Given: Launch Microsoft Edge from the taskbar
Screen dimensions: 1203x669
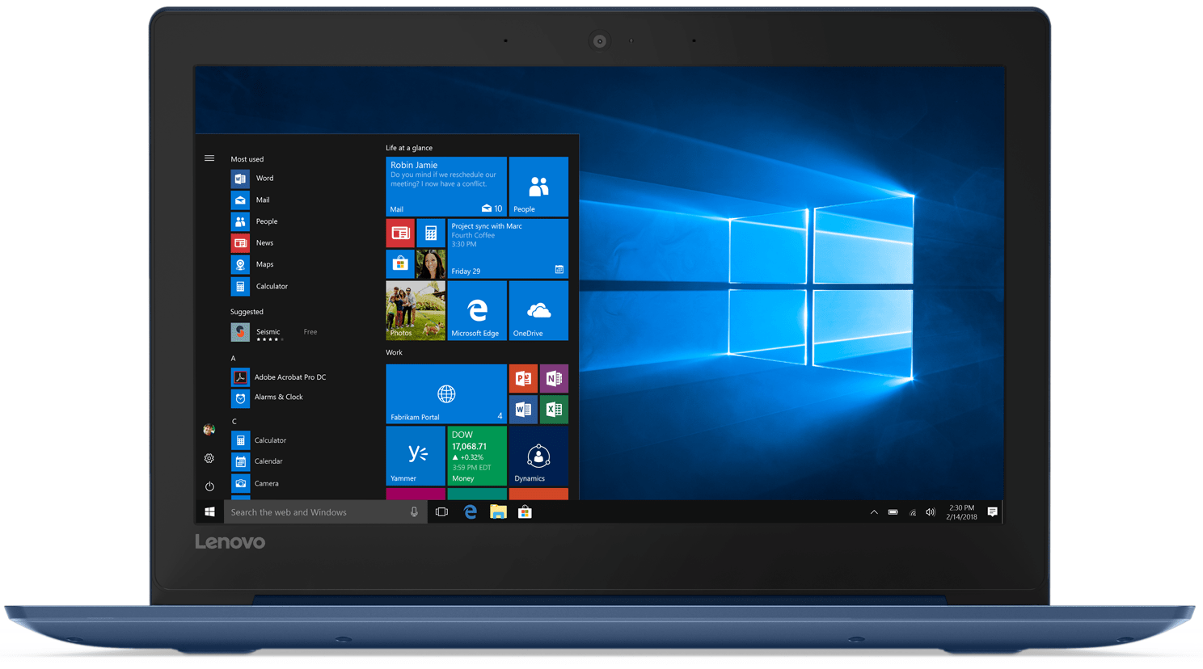Looking at the screenshot, I should (x=470, y=511).
